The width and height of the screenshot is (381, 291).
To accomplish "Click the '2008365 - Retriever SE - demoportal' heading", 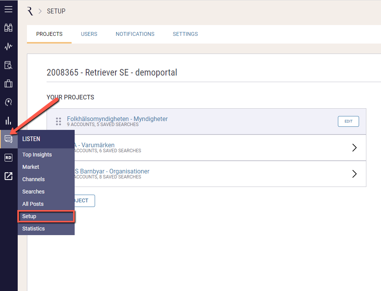I will (112, 72).
